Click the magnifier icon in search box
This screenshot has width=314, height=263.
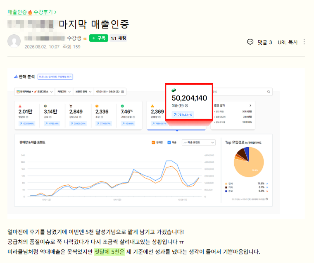pos(269,92)
